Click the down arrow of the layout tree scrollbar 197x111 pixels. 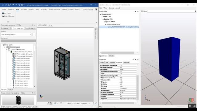[x=34, y=87]
